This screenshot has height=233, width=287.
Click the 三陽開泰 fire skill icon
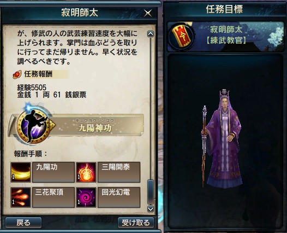(x=86, y=172)
